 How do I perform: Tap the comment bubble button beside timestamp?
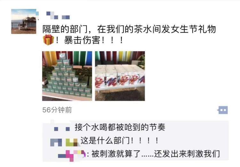click(x=222, y=110)
